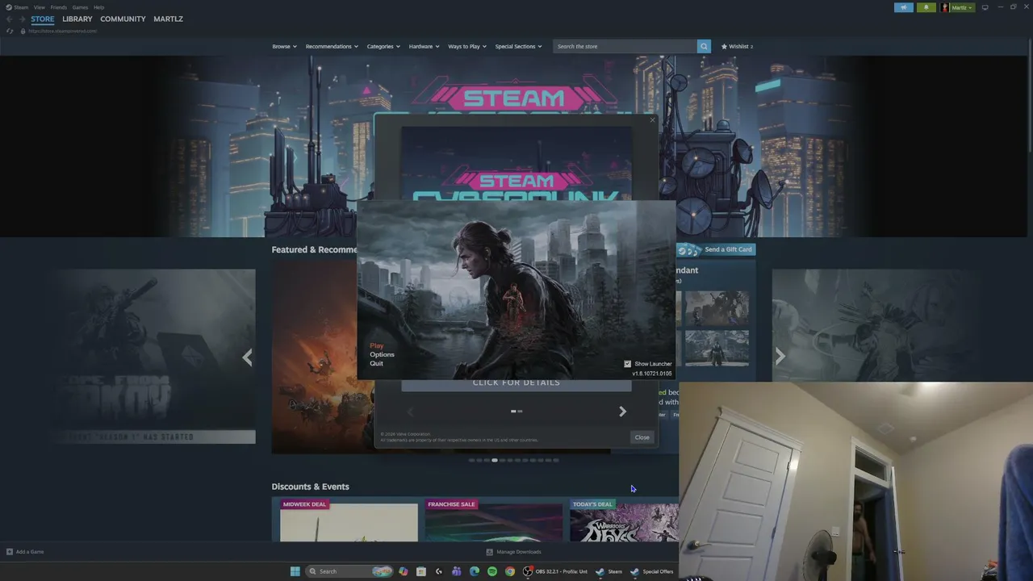Open the MIDWEEK DEAL tile
The height and width of the screenshot is (581, 1033).
pyautogui.click(x=349, y=521)
